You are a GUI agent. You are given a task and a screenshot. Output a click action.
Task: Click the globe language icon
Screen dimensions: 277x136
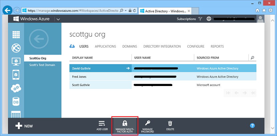click(209, 19)
